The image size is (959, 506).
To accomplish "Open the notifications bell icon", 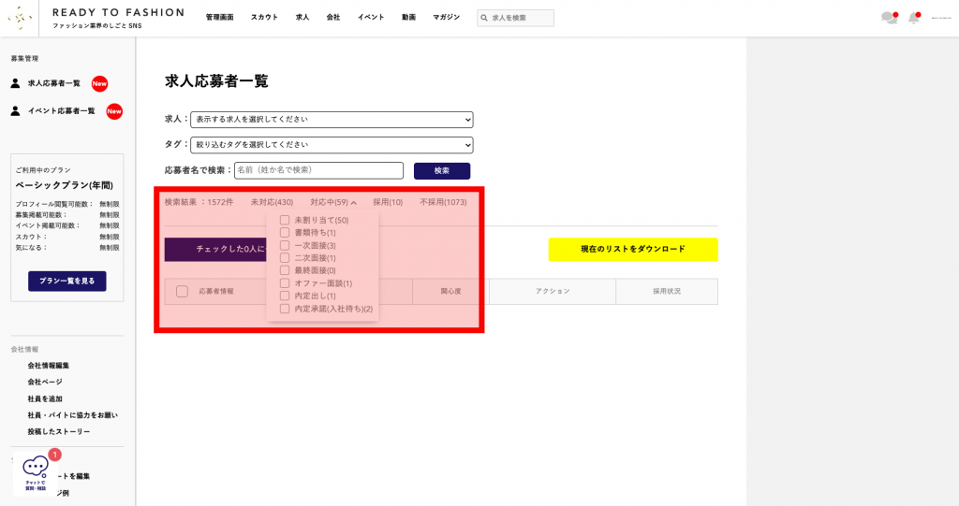I will click(914, 18).
